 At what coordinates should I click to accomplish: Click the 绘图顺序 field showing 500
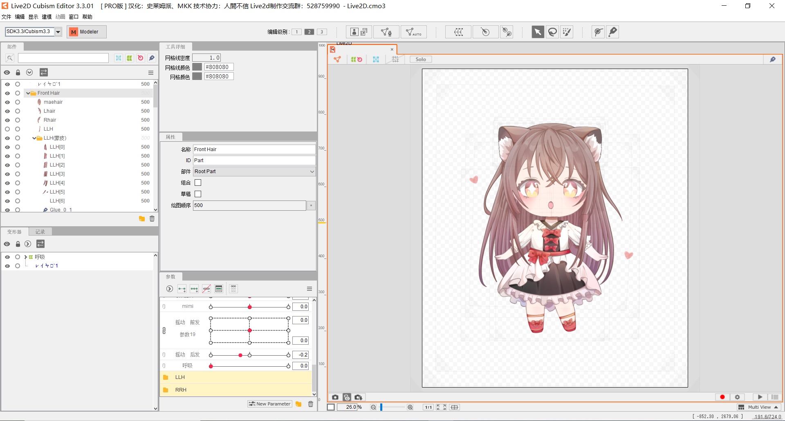(249, 205)
